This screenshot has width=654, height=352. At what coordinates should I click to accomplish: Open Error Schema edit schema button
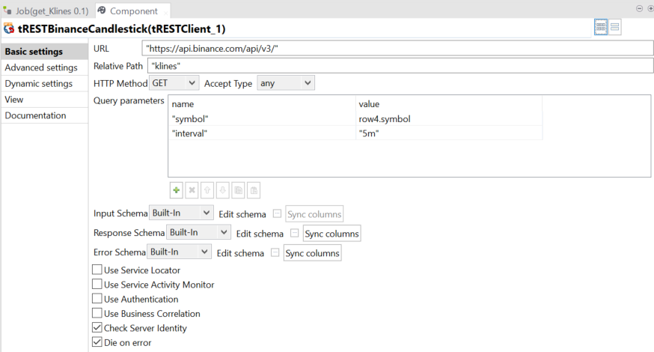click(275, 252)
